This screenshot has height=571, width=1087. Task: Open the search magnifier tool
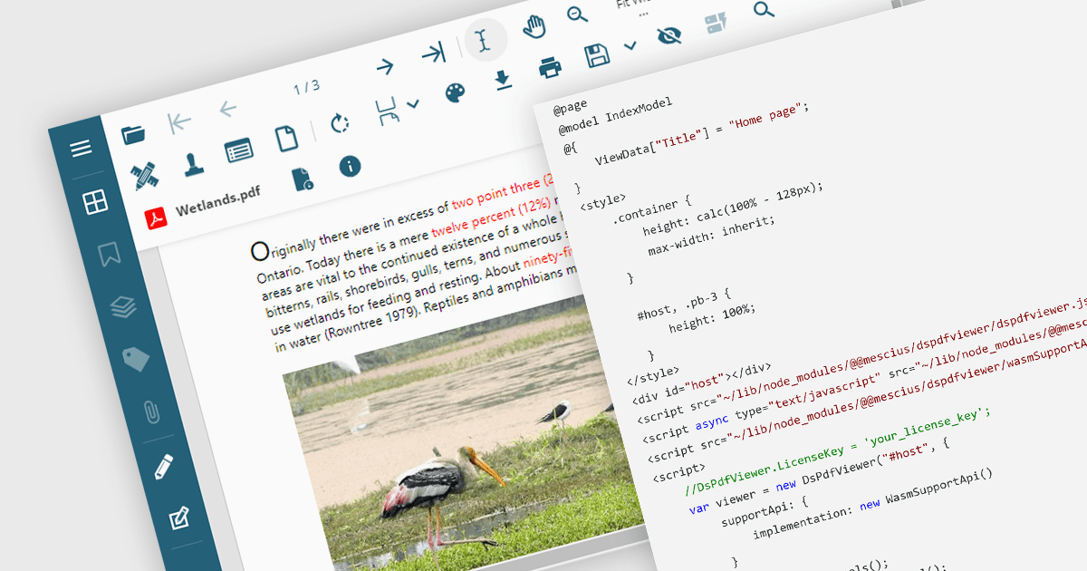point(765,10)
